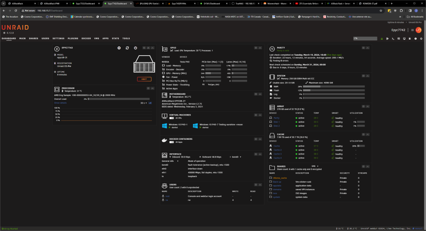This screenshot has height=231, width=426.
Task: Switch to the Epyc7532/Dashboard browser tab
Action: click(86, 3)
